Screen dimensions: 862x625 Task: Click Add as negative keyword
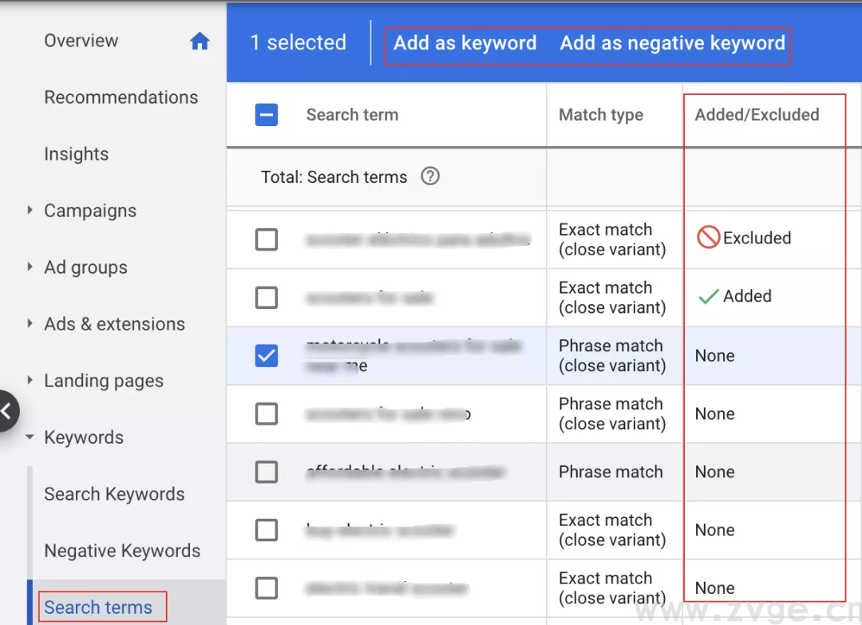pyautogui.click(x=673, y=43)
